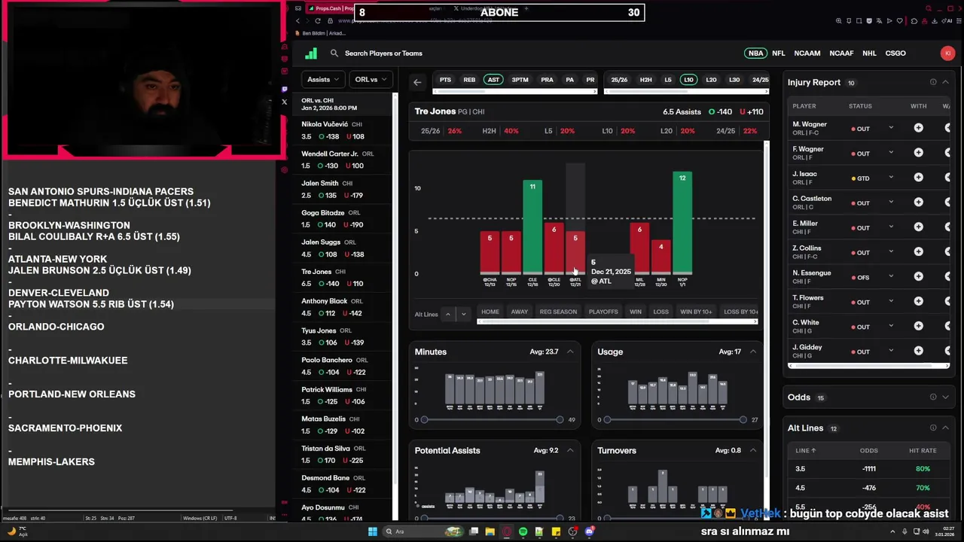Image resolution: width=964 pixels, height=542 pixels.
Task: Open the ORL vs matchup dropdown
Action: tap(371, 79)
